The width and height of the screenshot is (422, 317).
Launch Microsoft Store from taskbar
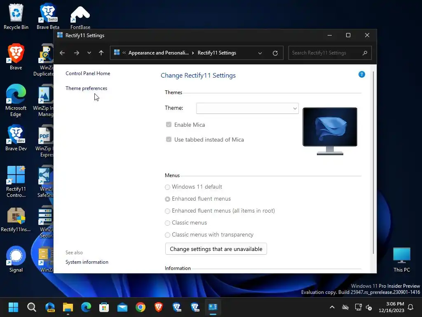click(104, 307)
